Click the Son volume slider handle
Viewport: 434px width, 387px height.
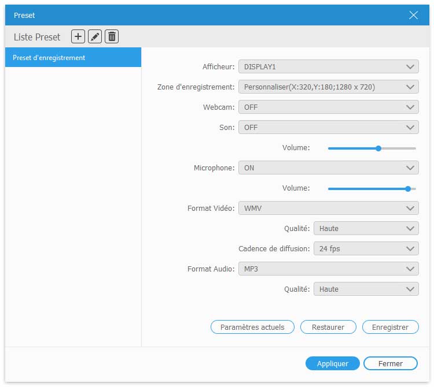pyautogui.click(x=378, y=148)
